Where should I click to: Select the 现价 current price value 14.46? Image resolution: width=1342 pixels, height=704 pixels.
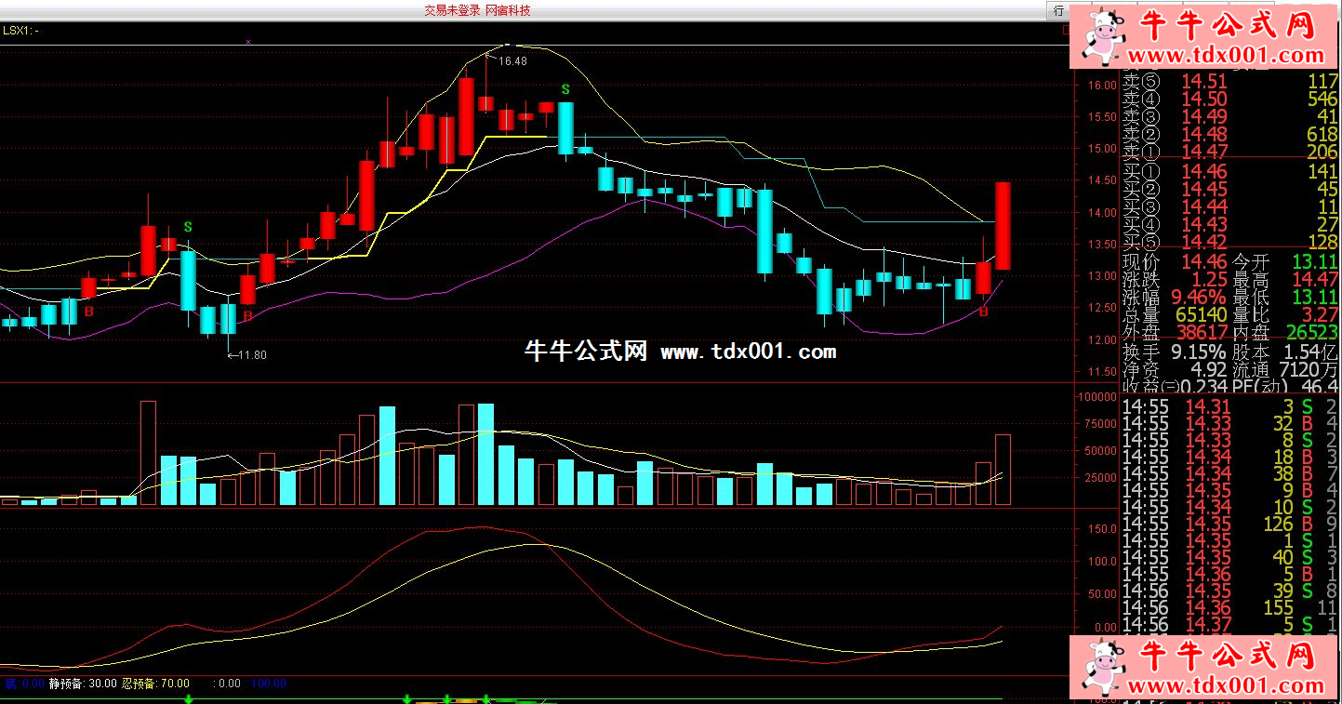click(1204, 262)
